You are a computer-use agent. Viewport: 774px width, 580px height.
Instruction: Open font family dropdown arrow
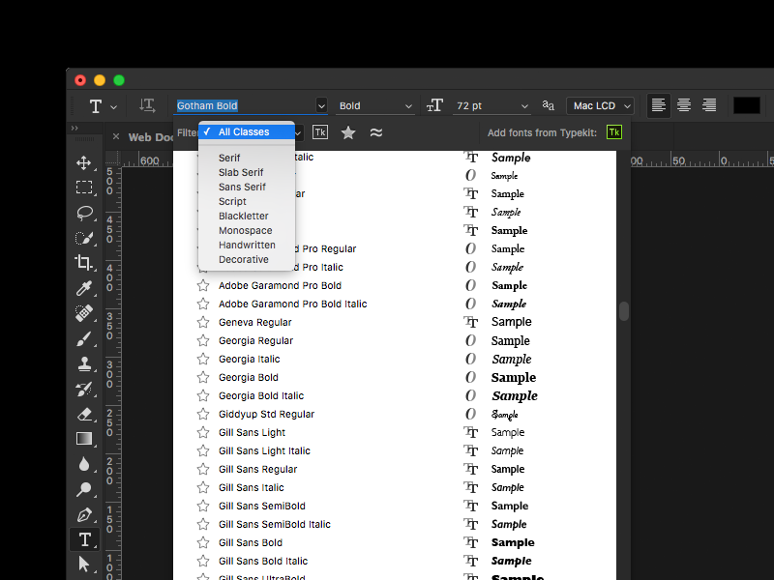(x=321, y=106)
